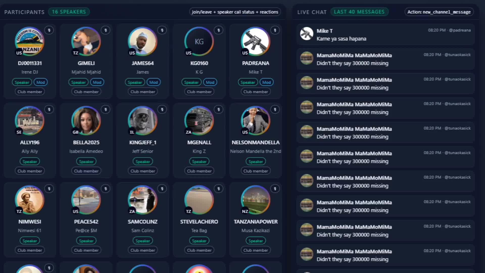Click microphone icon on BELLA2025 card
Image resolution: width=485 pixels, height=273 pixels.
106,109
